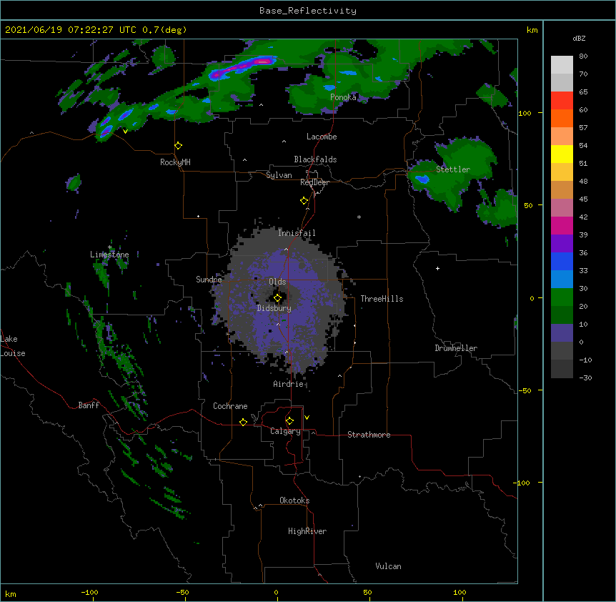Screen dimensions: 616x602
Task: Click the Vulcan town label
Action: click(x=388, y=566)
